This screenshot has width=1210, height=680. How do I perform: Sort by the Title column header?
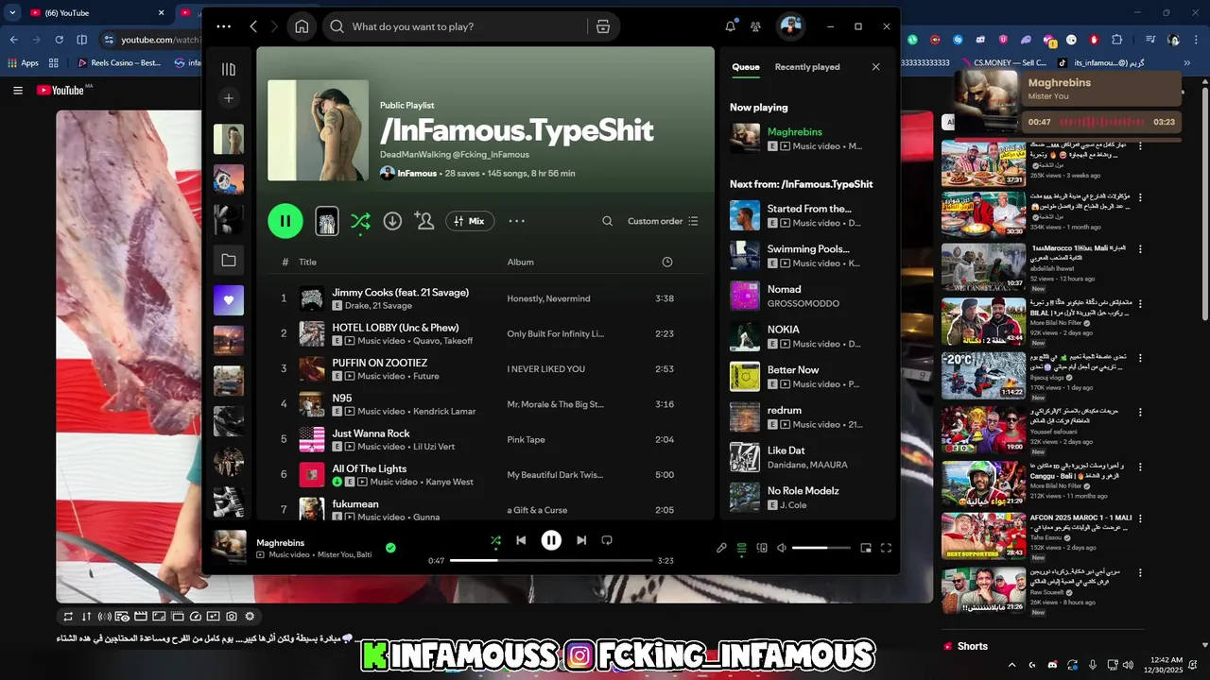point(308,263)
